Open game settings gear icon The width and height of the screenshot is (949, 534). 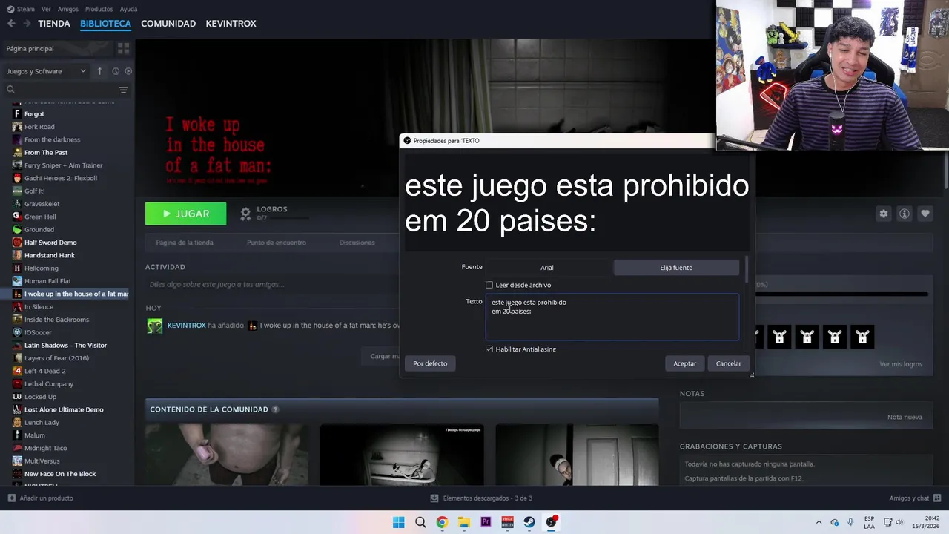point(883,214)
